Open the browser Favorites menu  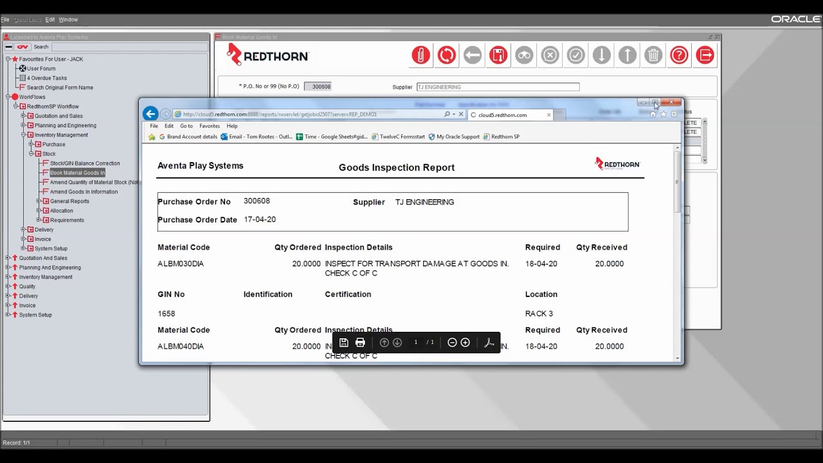210,126
